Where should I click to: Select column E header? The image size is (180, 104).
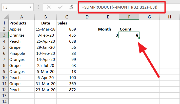pos(108,17)
